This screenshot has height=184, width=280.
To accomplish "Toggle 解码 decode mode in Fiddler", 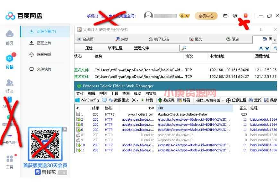I will (x=183, y=100).
